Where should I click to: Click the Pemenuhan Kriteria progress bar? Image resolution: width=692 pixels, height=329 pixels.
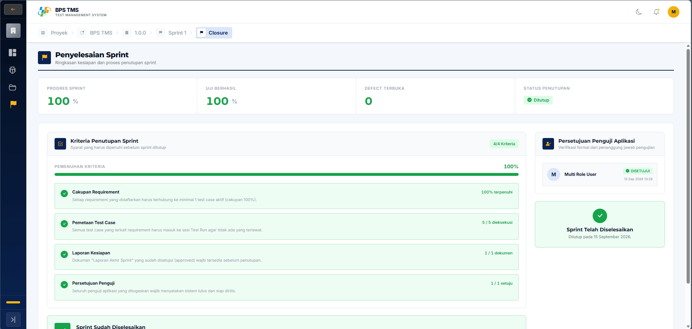286,174
